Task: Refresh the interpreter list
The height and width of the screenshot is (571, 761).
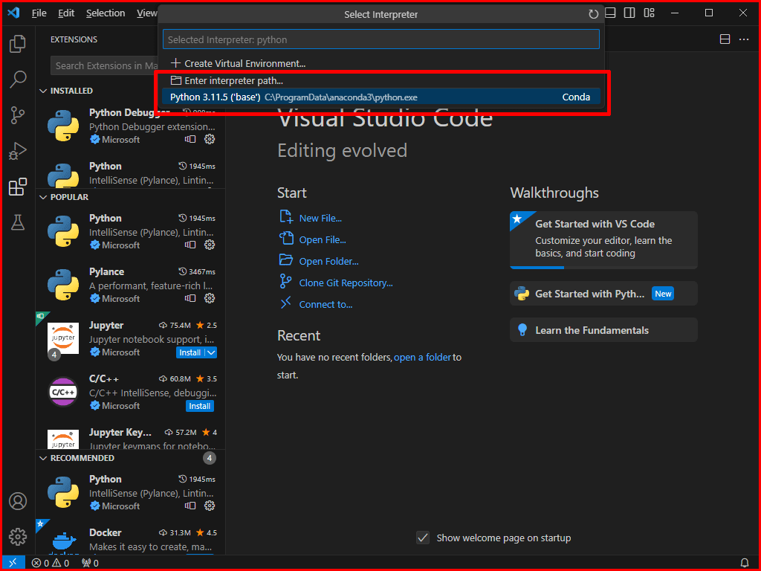Action: coord(593,14)
